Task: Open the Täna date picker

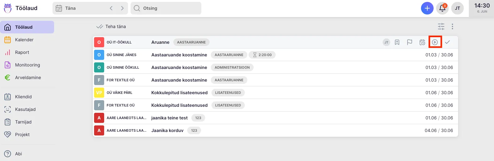Action: [x=79, y=8]
